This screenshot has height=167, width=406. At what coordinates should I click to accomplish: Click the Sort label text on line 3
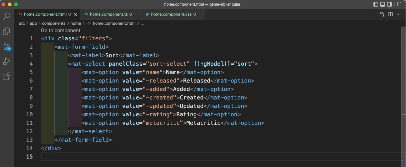point(112,55)
